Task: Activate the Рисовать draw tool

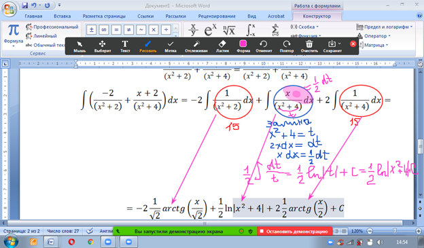Action: [x=148, y=46]
